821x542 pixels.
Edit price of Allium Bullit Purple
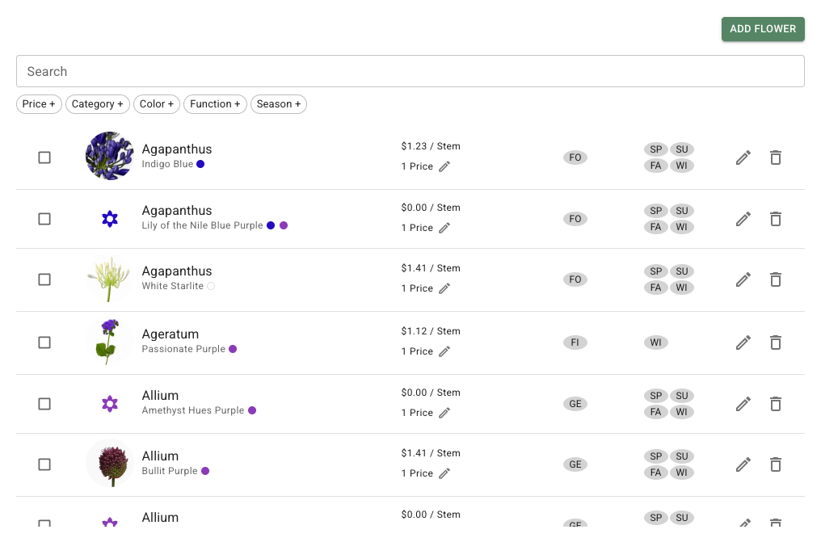pos(444,474)
